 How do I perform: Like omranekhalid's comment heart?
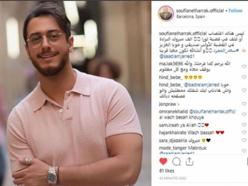click(244, 114)
